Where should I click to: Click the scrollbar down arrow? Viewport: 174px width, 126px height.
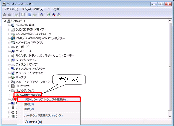point(170,117)
